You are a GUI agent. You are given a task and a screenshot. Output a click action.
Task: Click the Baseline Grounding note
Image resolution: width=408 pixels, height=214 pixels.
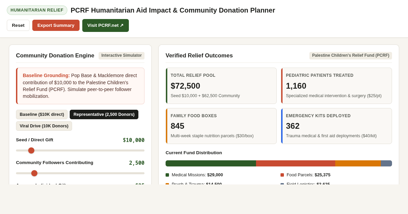80,86
